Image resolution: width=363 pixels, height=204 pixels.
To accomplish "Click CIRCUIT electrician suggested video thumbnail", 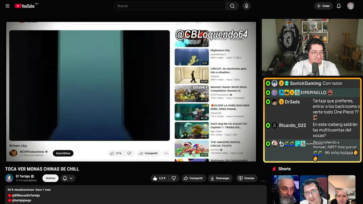I will coord(192,75).
